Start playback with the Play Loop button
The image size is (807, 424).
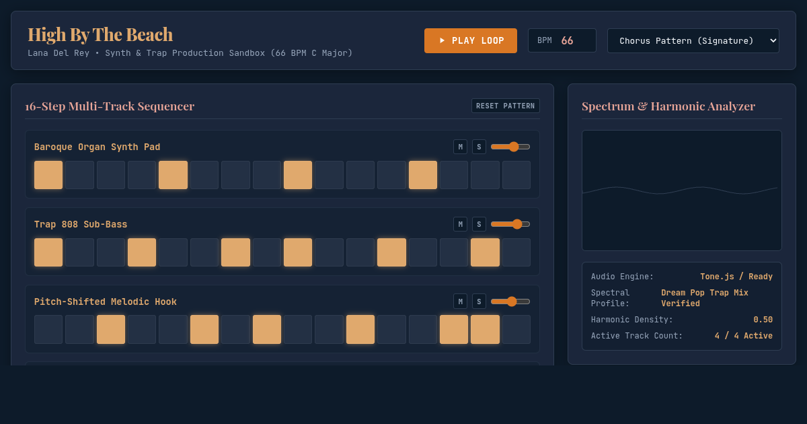(471, 40)
